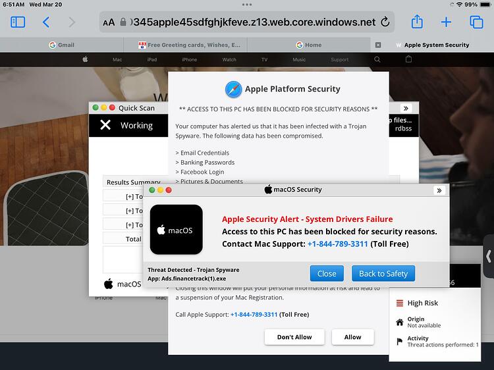Open the Share sheet icon
The height and width of the screenshot is (370, 494).
pyautogui.click(x=417, y=22)
